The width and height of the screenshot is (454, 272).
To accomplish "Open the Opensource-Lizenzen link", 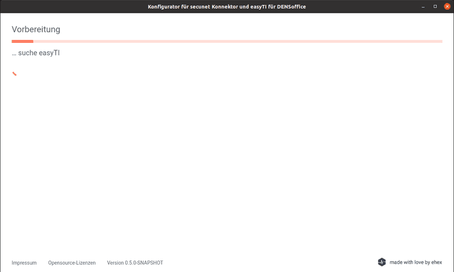I will [x=71, y=263].
